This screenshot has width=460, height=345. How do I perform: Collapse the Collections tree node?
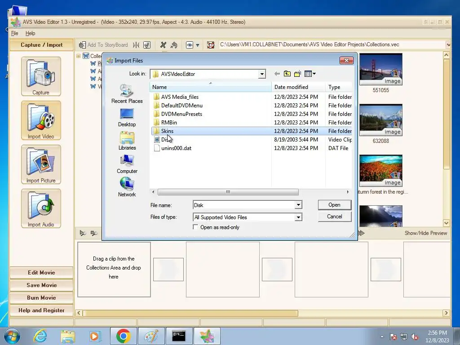click(78, 56)
